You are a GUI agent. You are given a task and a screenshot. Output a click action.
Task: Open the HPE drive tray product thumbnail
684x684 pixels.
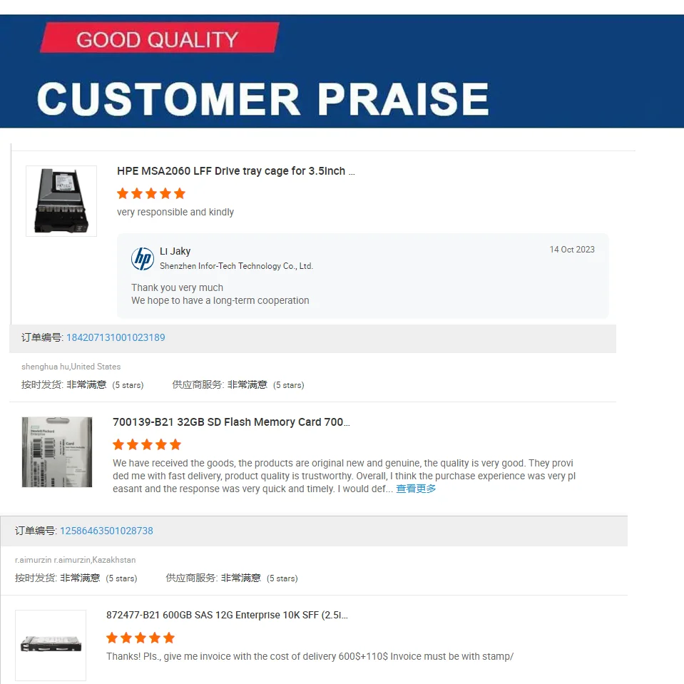61,201
